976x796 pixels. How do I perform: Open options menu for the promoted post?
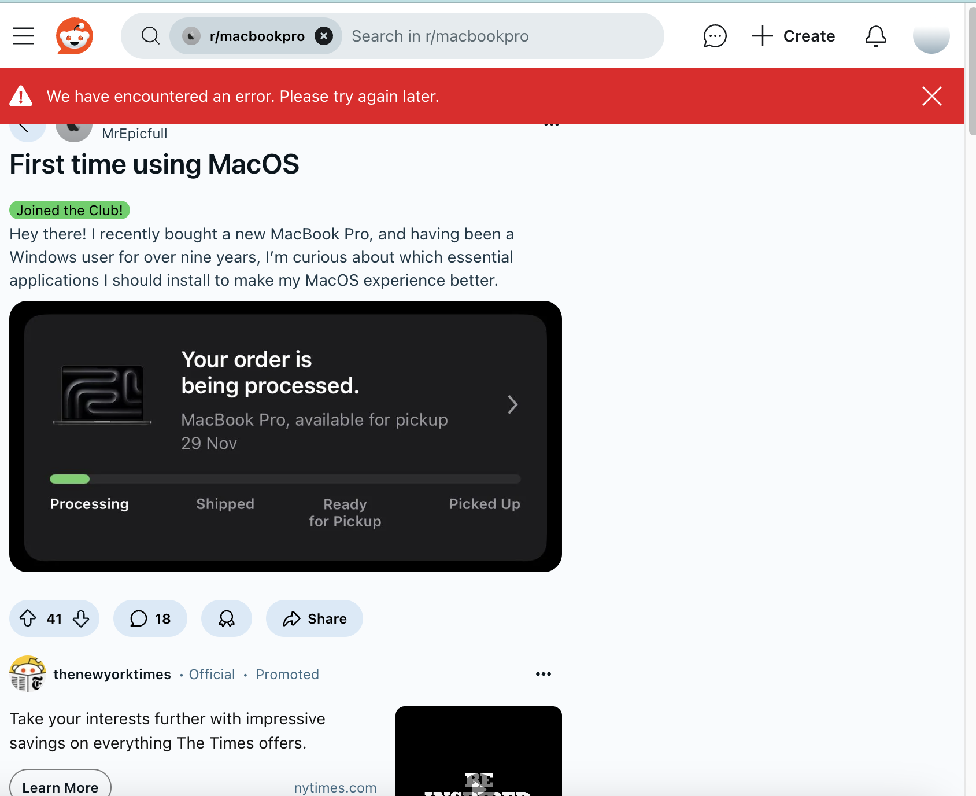543,674
